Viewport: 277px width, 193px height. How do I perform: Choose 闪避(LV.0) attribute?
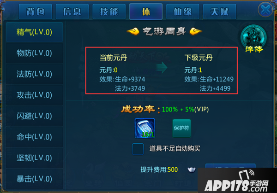[x=35, y=116]
